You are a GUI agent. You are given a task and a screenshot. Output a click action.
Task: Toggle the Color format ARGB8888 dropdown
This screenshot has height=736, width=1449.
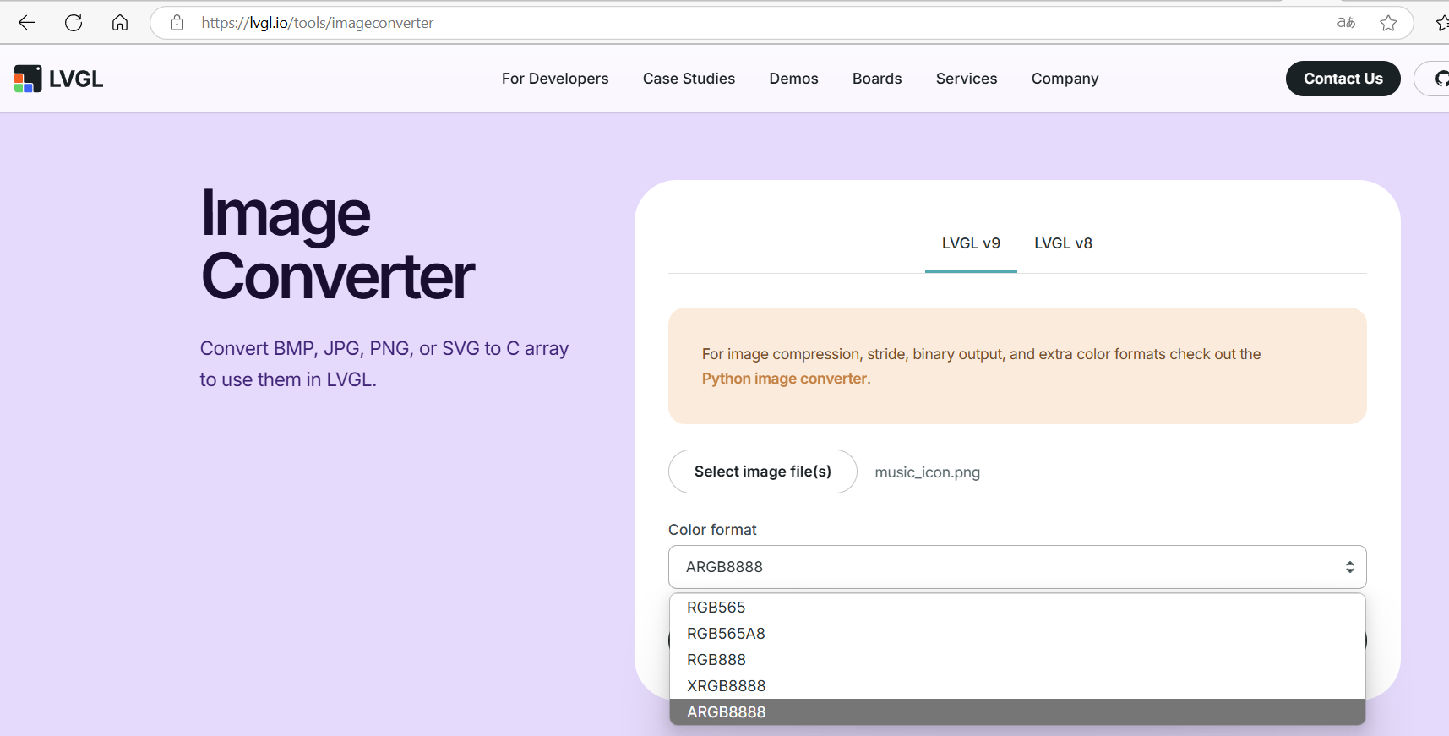(1017, 567)
